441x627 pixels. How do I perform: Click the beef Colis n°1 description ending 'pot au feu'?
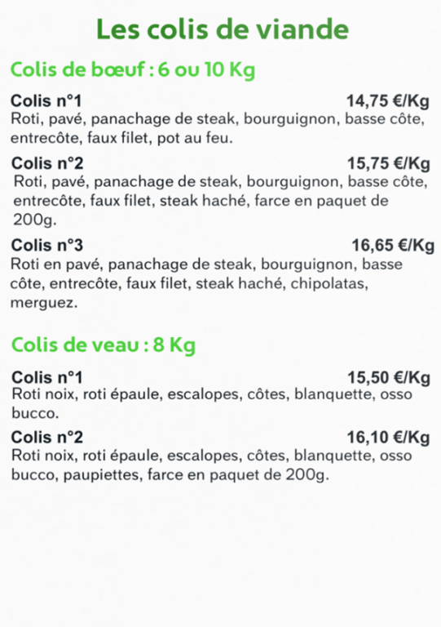(218, 128)
